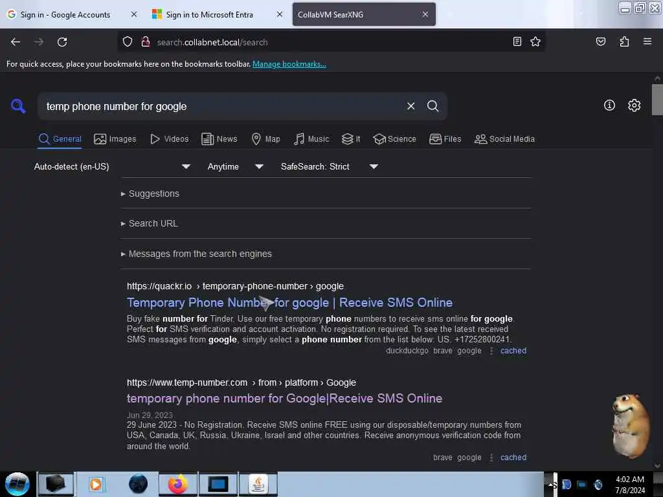Submit the search with the magnifier button
663x497 pixels.
pyautogui.click(x=433, y=106)
